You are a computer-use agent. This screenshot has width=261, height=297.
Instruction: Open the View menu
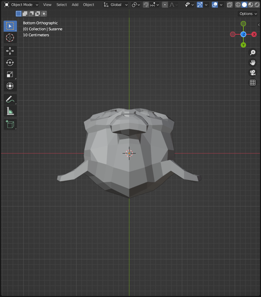click(47, 5)
